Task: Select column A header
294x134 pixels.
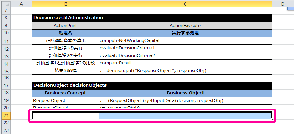Action: [22, 4]
